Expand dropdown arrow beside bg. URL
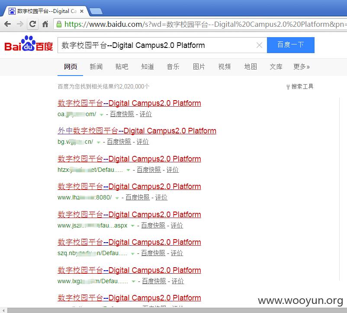Viewport: 347px width, 313px height. click(99, 142)
